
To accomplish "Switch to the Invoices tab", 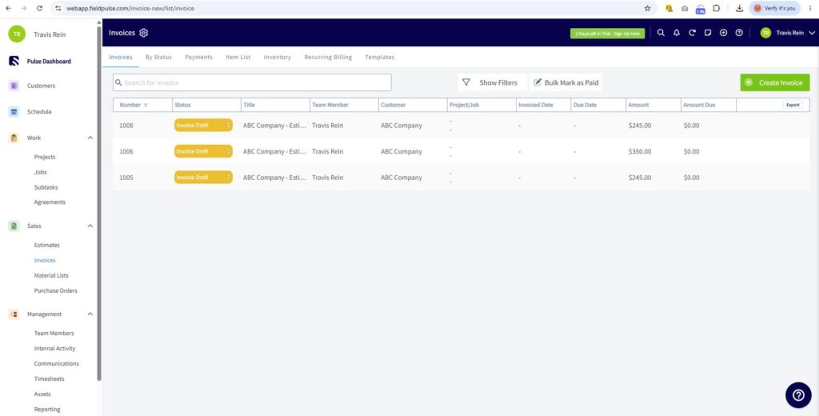I will pyautogui.click(x=121, y=57).
